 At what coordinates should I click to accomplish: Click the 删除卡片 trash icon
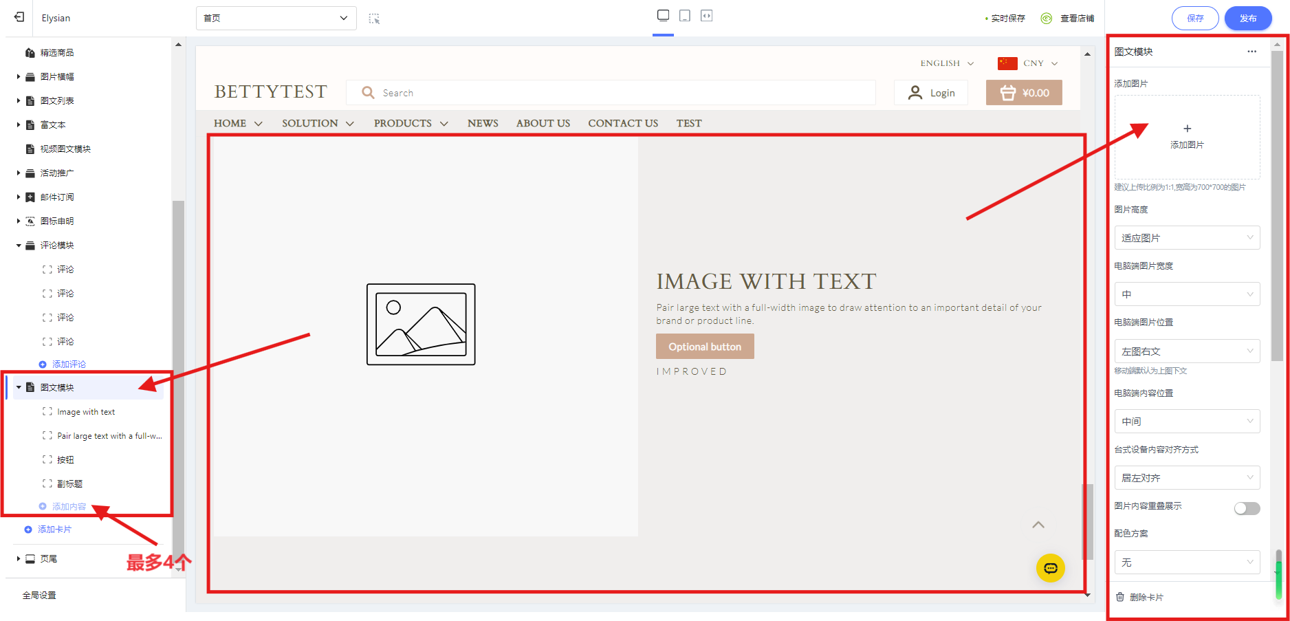point(1120,597)
